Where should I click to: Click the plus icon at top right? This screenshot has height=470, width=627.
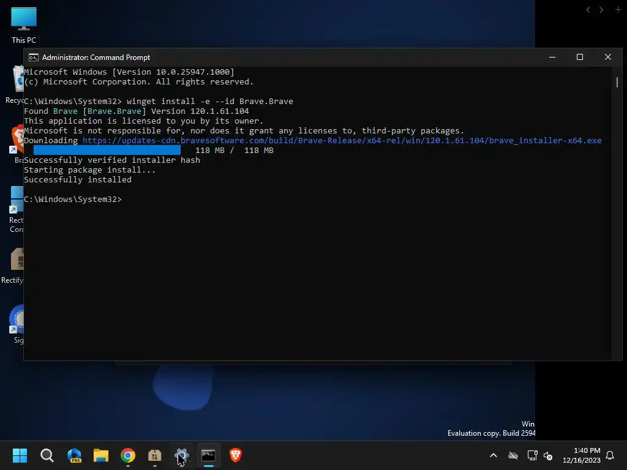618,9
